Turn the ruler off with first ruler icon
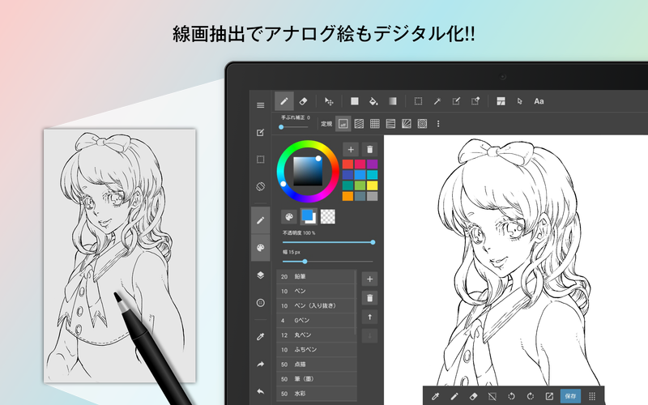 pos(343,124)
